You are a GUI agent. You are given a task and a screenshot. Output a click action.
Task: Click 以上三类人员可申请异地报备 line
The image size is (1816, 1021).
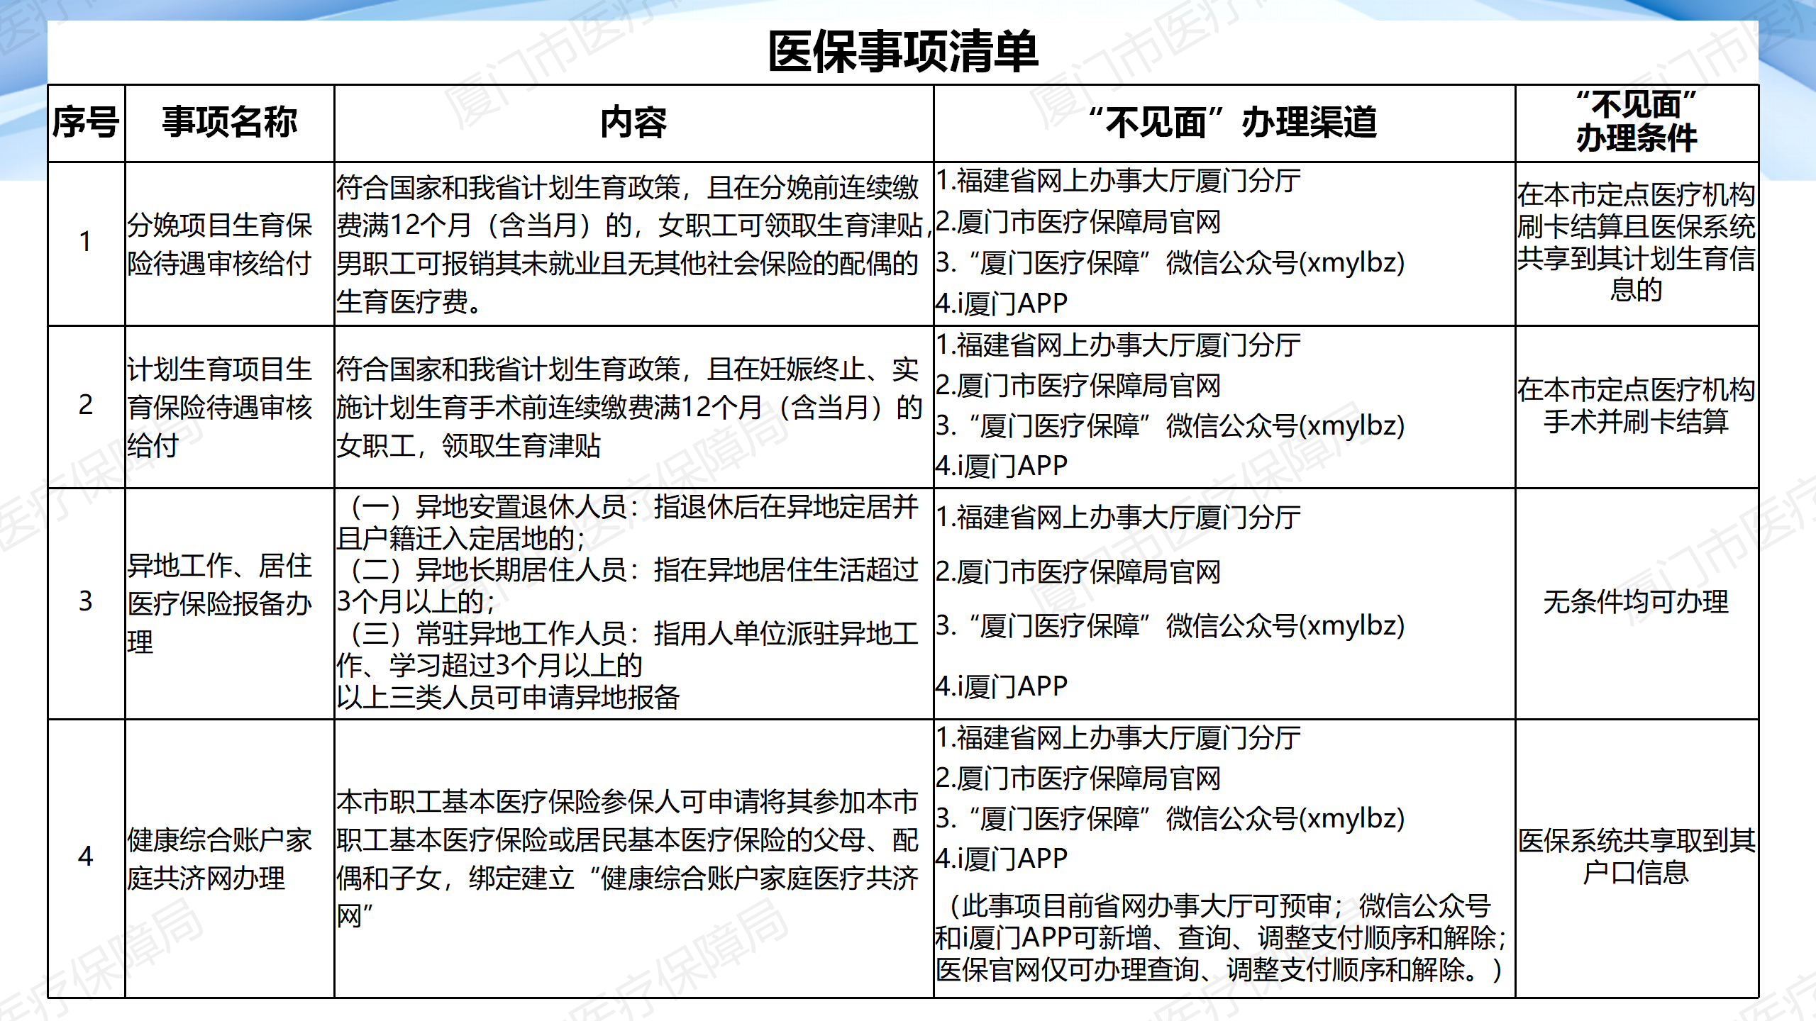coord(508,697)
